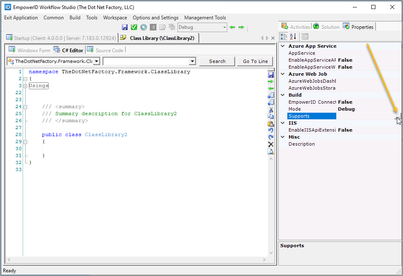Click the black X delete icon
403x276 pixels.
click(x=271, y=144)
